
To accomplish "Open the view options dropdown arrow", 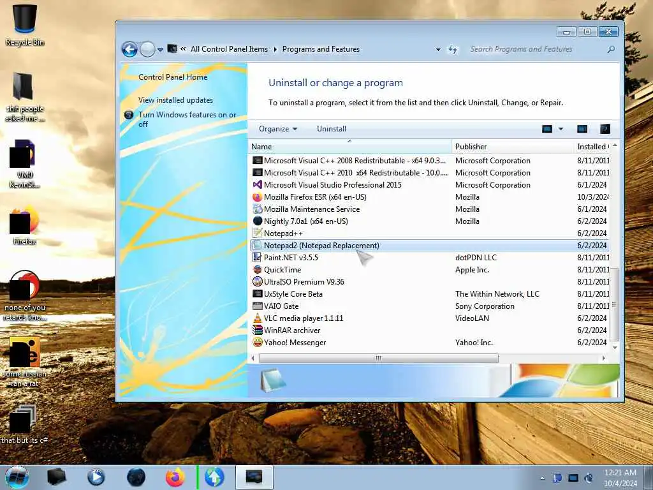I will click(x=561, y=129).
